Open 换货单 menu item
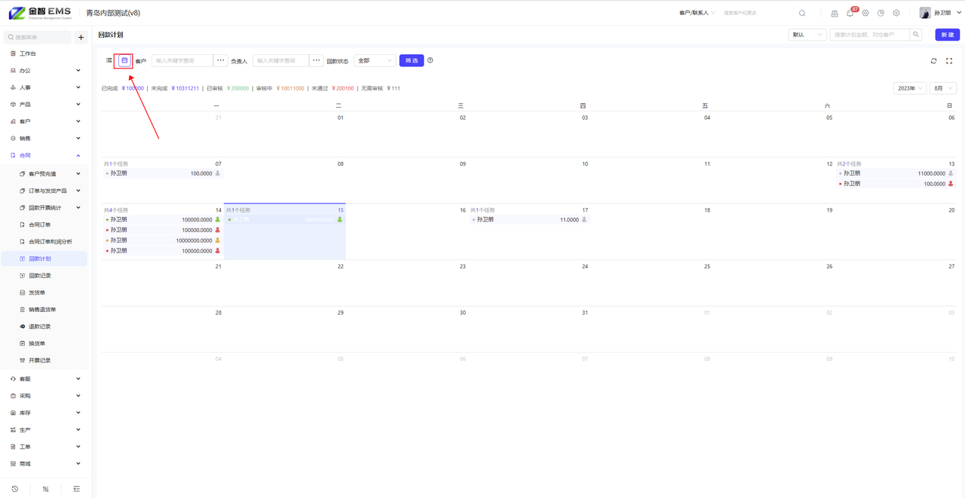Viewport: 965px width, 498px height. point(45,344)
